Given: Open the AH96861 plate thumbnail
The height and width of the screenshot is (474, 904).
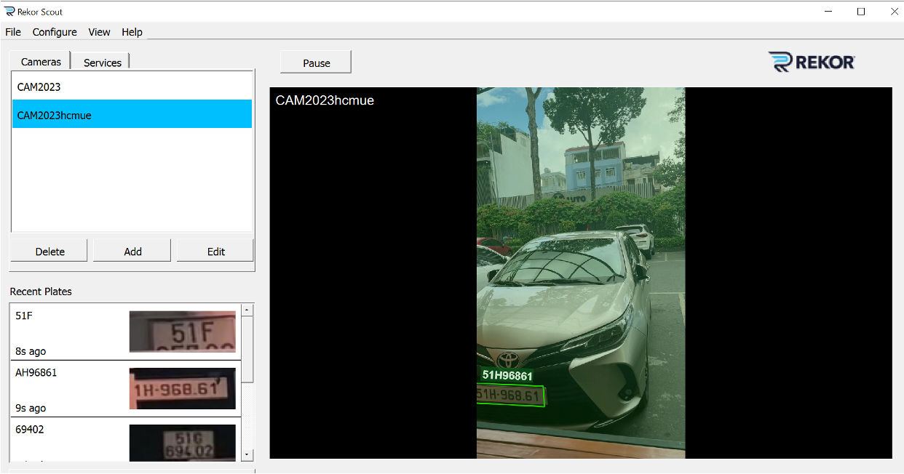Looking at the screenshot, I should click(182, 388).
